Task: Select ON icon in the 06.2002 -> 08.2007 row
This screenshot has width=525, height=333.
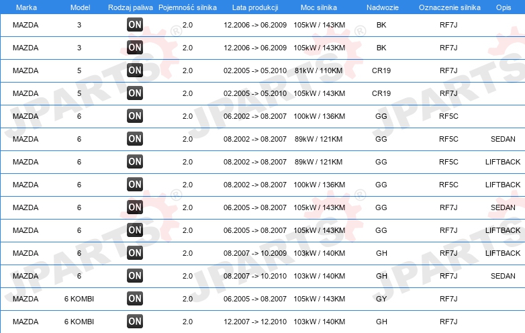Action: (x=135, y=115)
